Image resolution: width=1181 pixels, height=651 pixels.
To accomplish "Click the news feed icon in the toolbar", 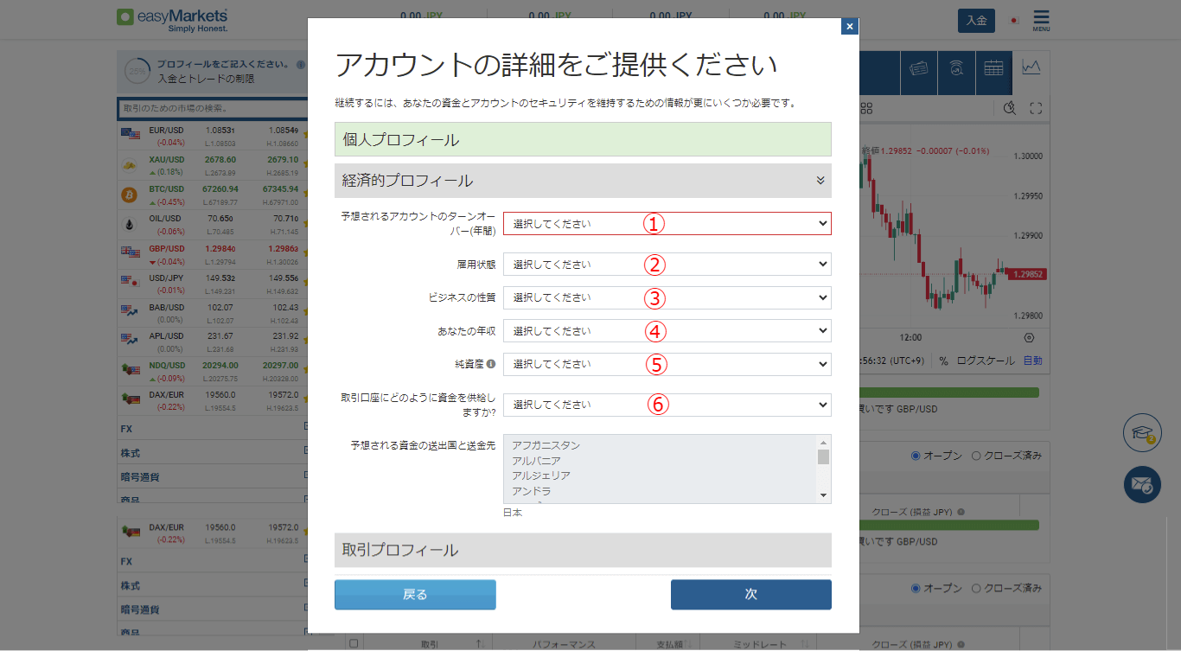I will click(x=918, y=73).
